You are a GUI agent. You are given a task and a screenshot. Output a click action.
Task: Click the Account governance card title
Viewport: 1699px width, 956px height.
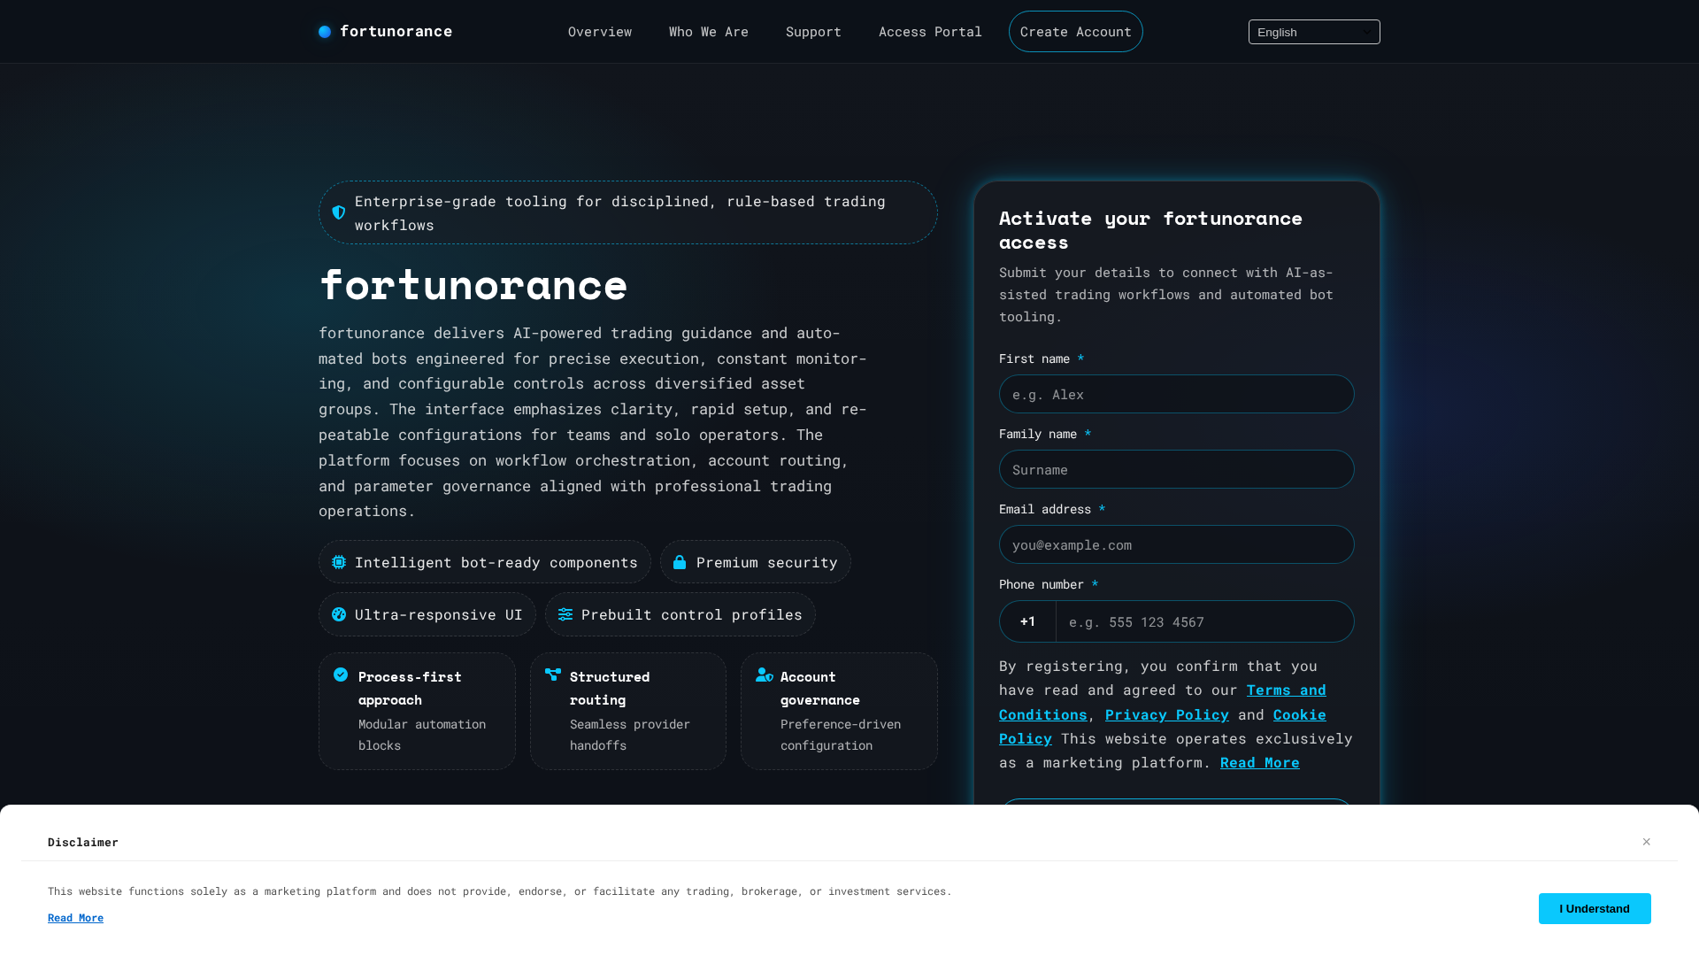click(x=820, y=688)
